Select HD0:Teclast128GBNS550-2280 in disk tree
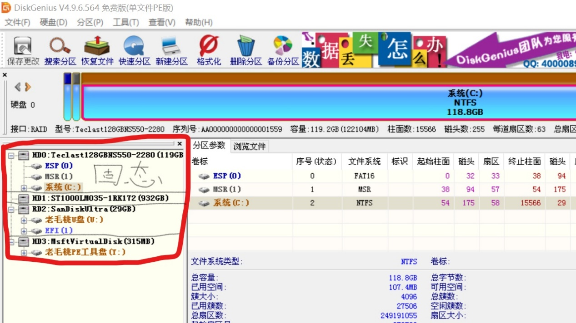576x323 pixels. tap(107, 155)
